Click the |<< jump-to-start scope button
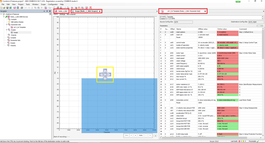265x143 pixels. (x=127, y=136)
